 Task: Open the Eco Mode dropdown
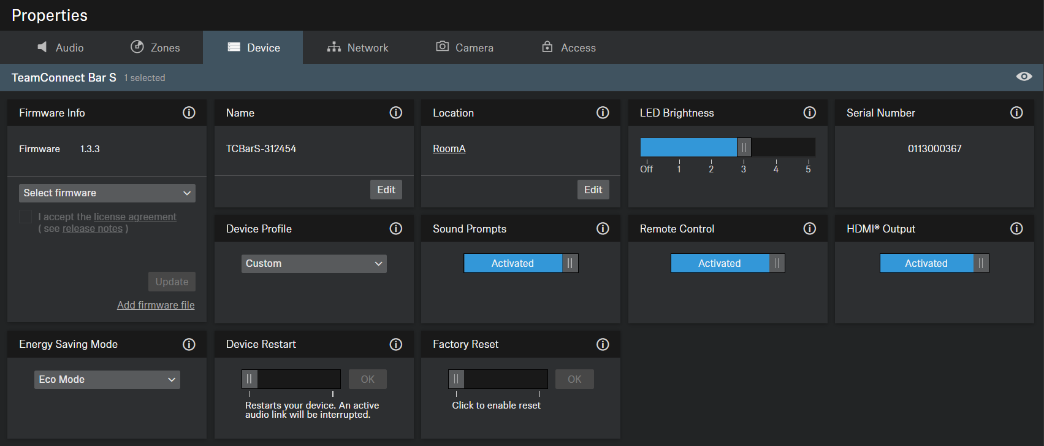coord(107,380)
